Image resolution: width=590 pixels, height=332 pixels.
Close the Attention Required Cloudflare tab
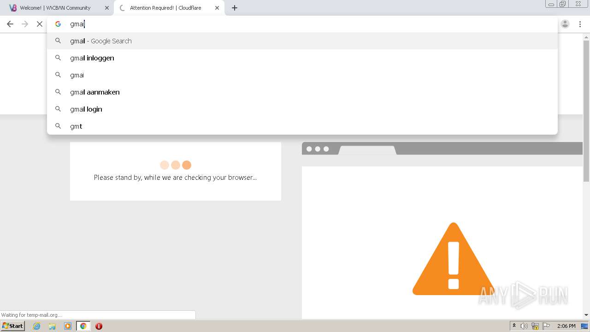pos(217,8)
